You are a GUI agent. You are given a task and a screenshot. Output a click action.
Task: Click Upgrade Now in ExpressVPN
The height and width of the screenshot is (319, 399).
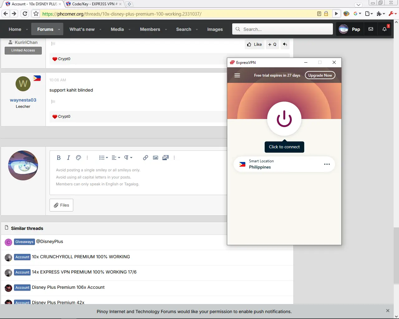[320, 75]
